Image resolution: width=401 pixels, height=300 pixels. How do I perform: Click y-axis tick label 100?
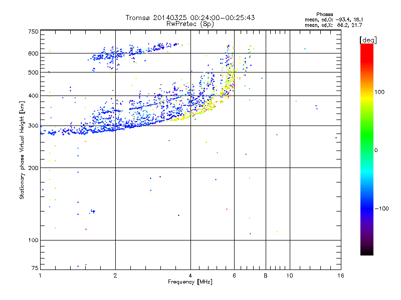point(34,240)
